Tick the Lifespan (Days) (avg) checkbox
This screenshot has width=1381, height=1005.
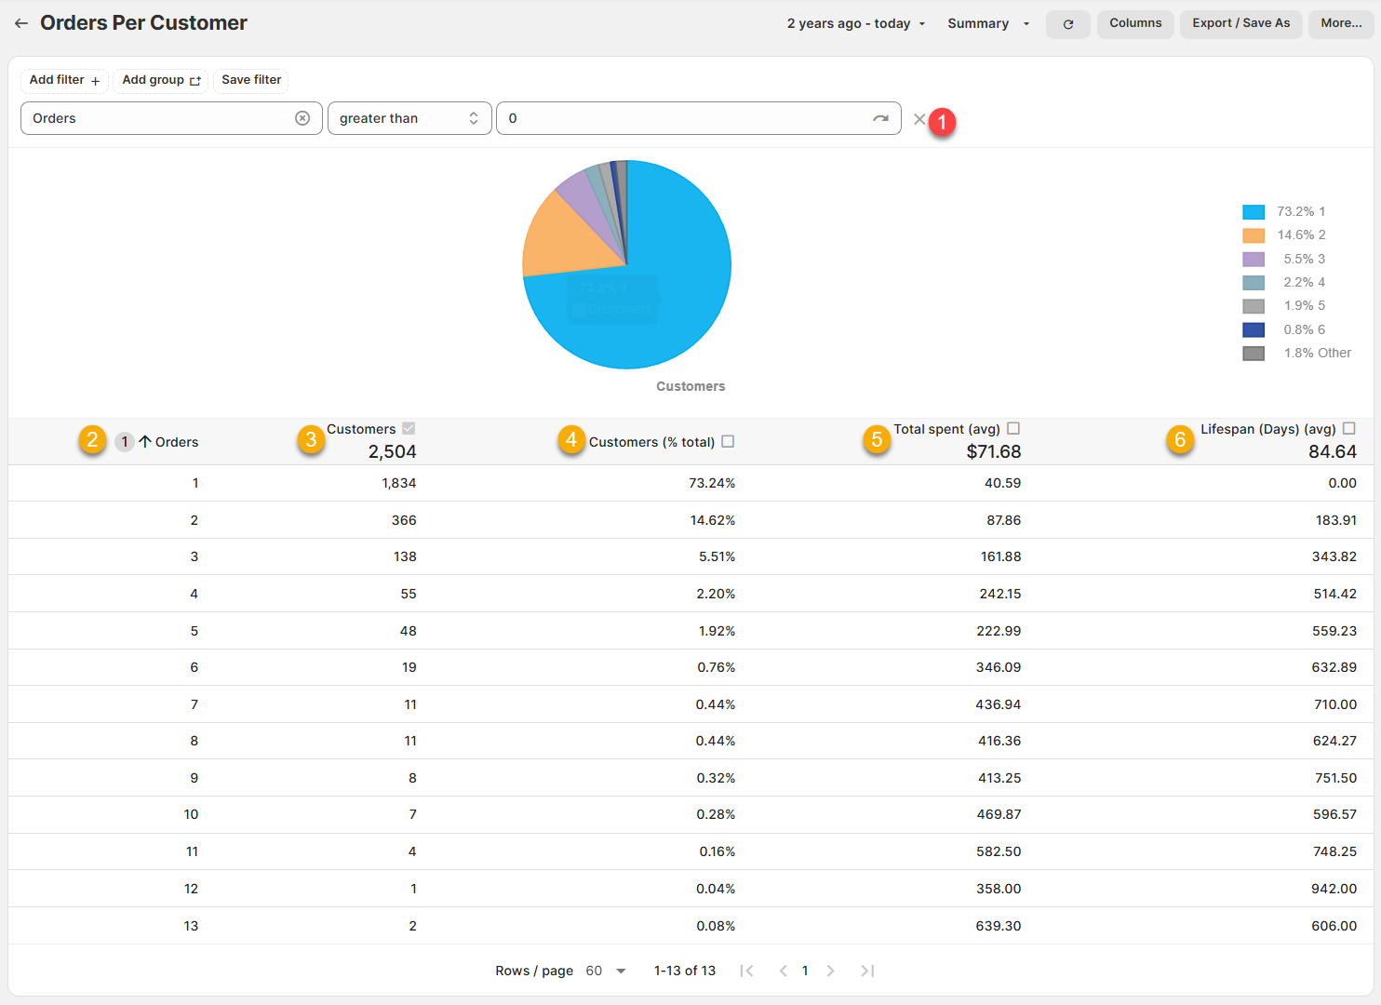(1349, 428)
